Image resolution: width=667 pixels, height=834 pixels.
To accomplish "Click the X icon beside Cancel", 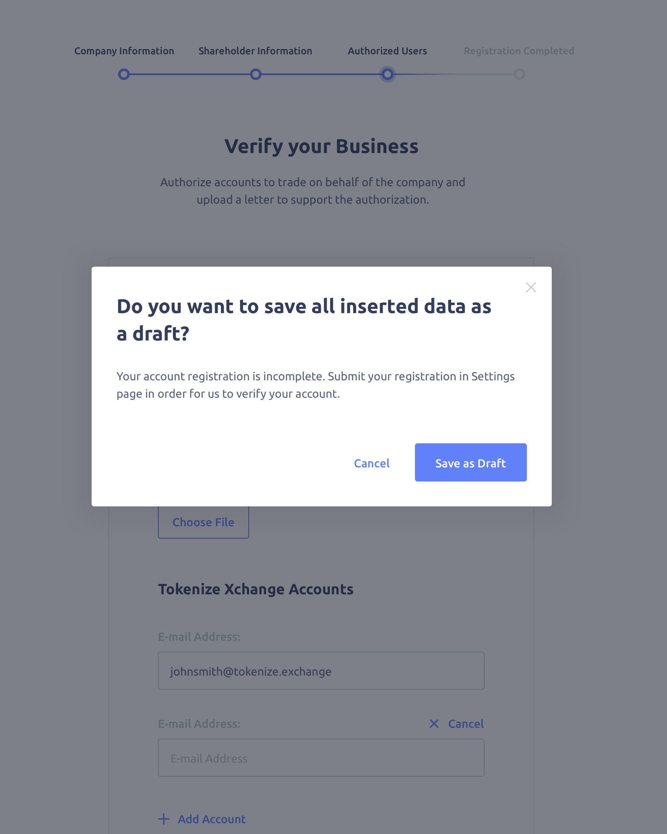I will click(x=434, y=724).
